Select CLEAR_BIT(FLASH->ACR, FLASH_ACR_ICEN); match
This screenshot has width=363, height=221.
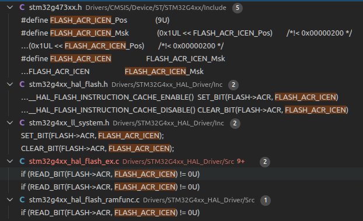[x=97, y=148]
